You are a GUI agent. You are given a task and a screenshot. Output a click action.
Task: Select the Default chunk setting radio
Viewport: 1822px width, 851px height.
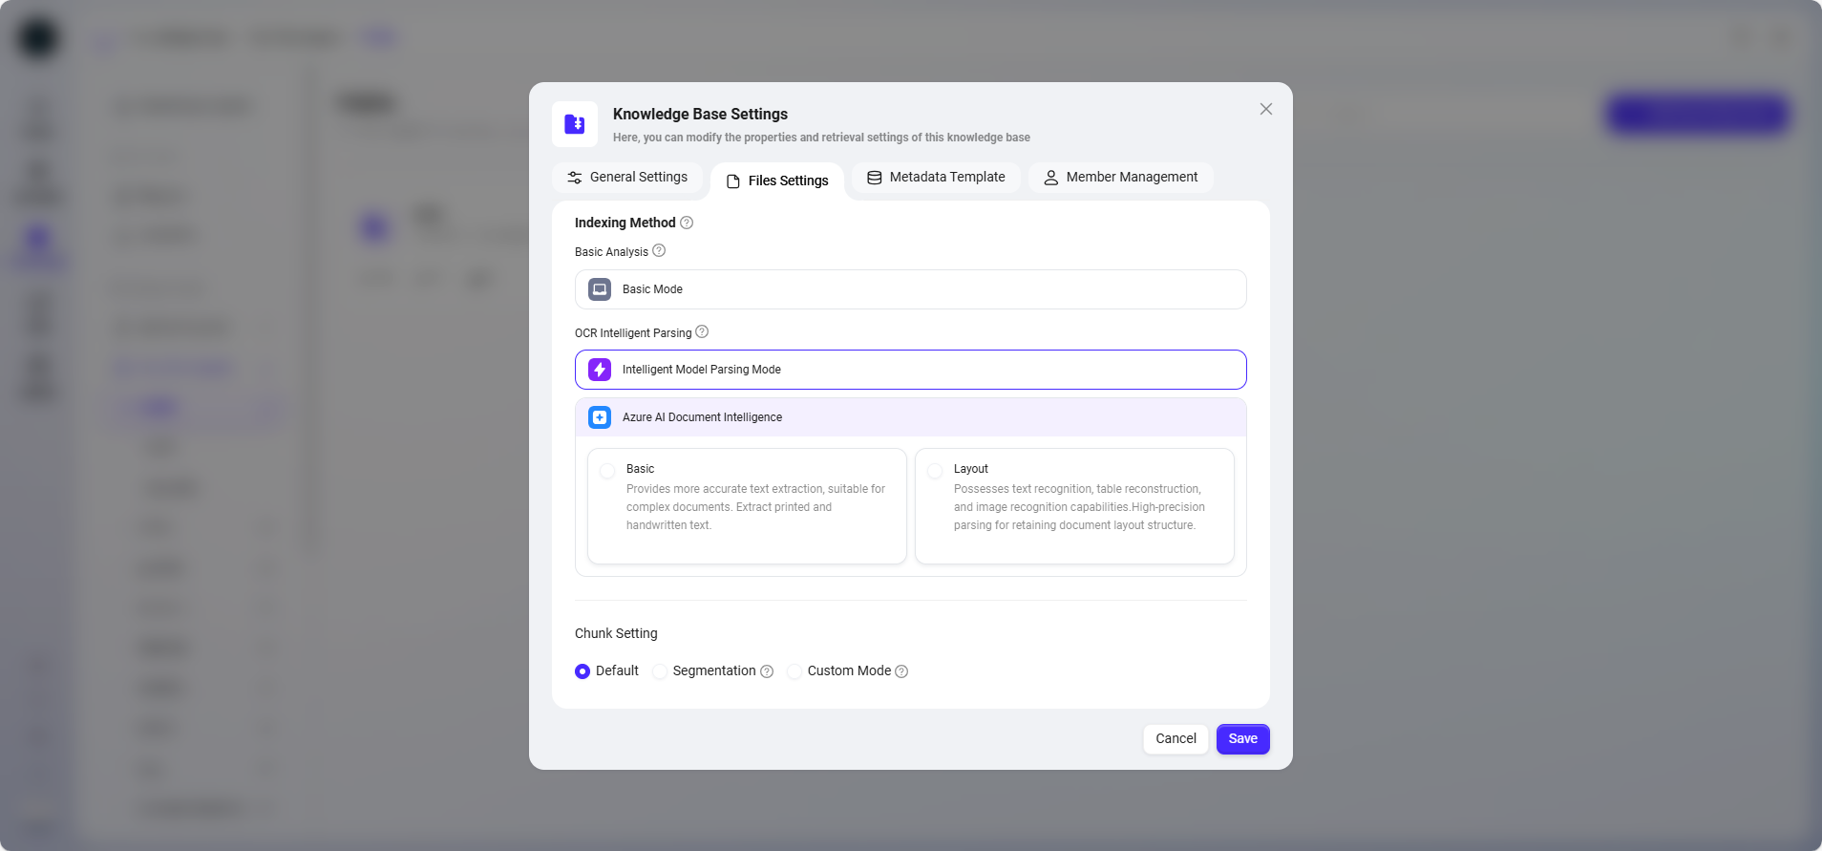[583, 671]
